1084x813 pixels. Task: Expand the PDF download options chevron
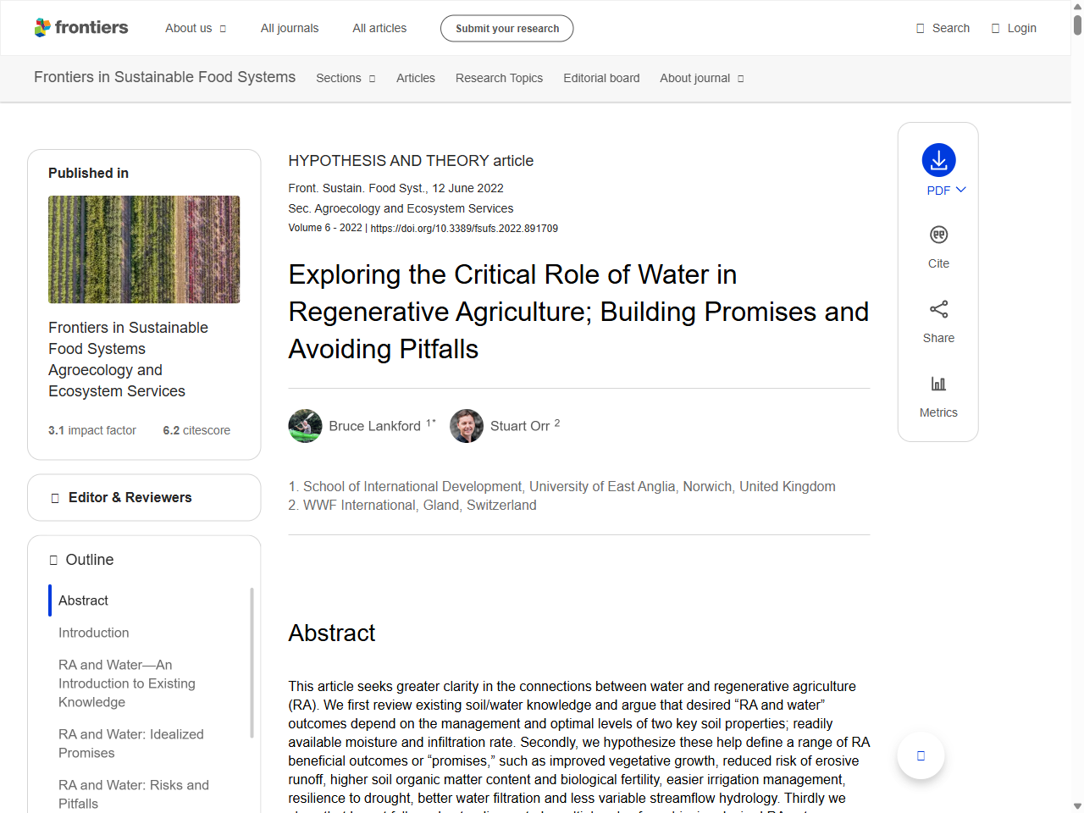pos(958,190)
